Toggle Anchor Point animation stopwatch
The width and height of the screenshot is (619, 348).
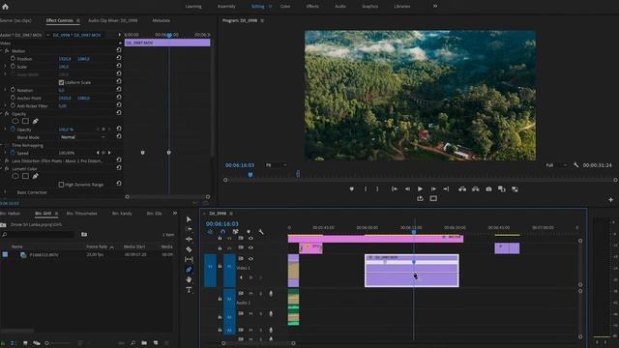[13, 98]
